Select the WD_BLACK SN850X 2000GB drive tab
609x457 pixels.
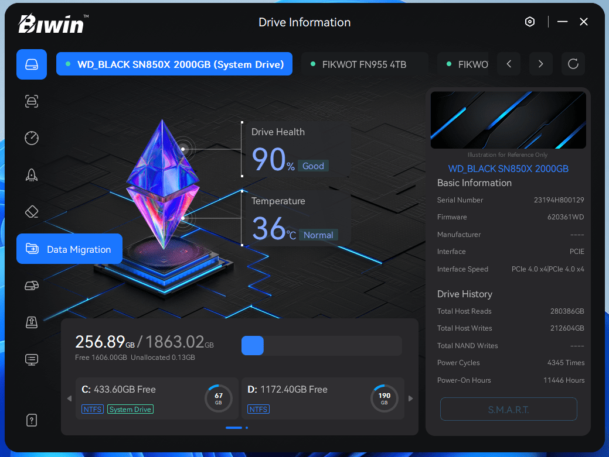pos(175,64)
